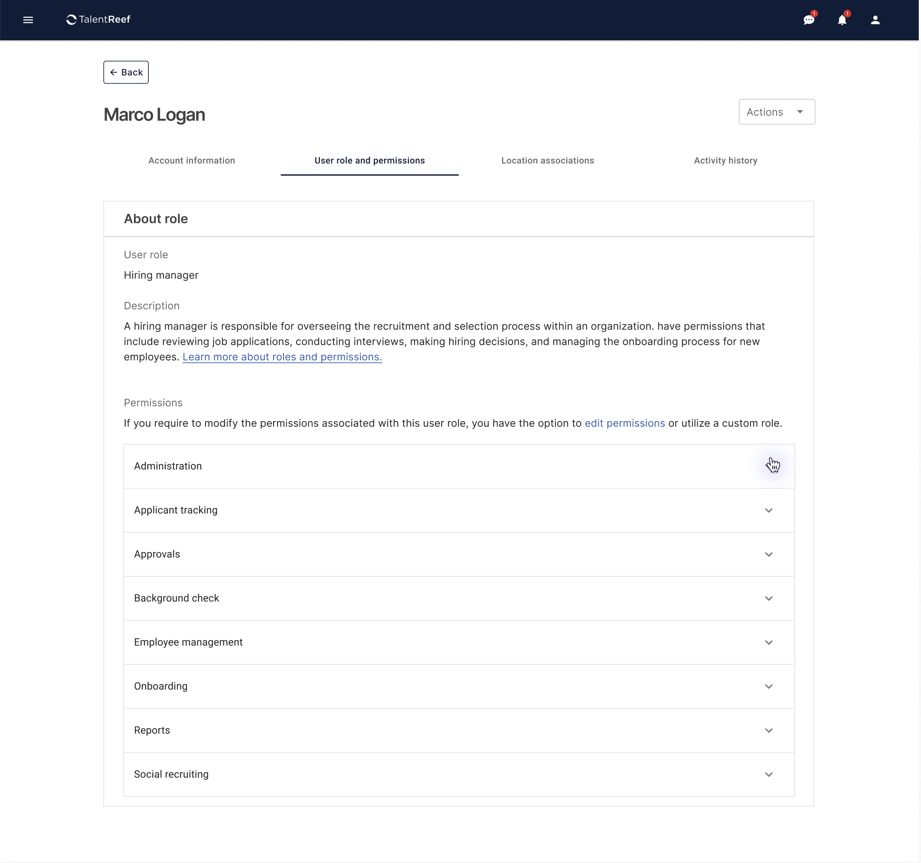The image size is (921, 863).
Task: Click the TalentReef logo
Action: click(x=98, y=20)
